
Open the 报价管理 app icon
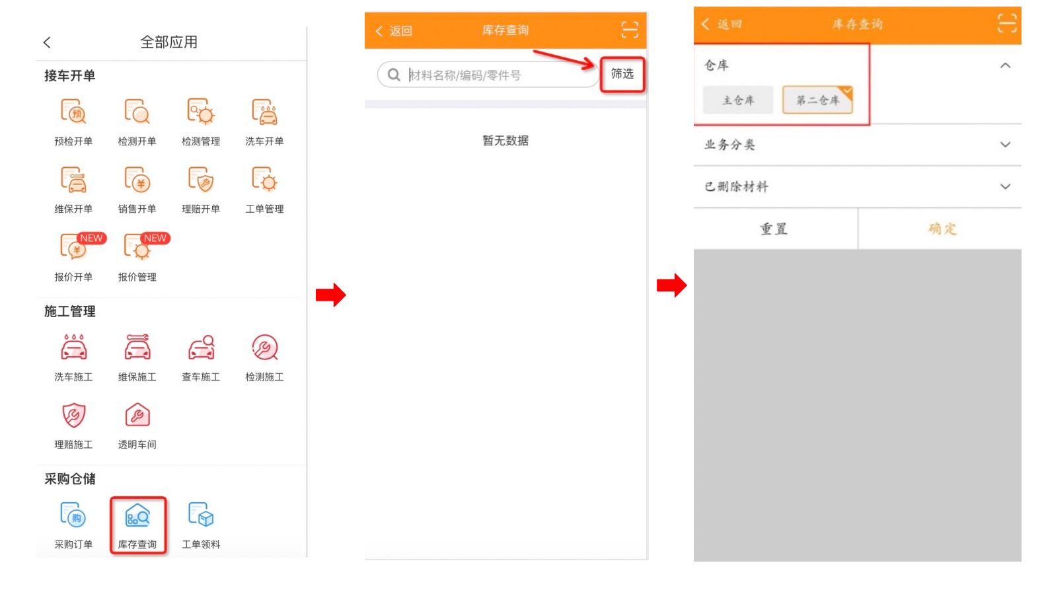tap(137, 248)
